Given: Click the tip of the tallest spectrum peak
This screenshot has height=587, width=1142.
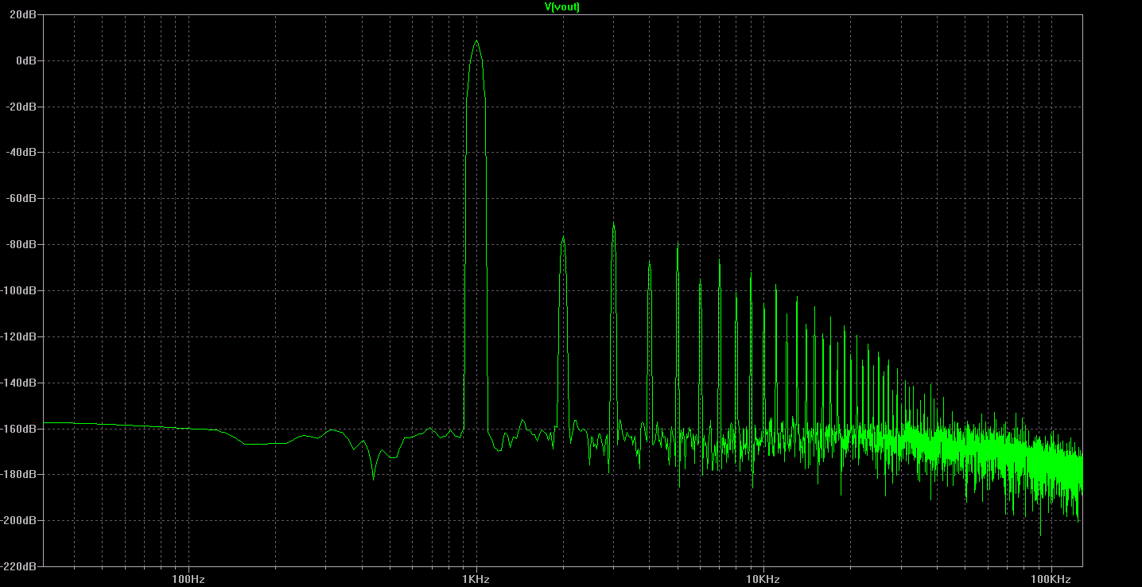Looking at the screenshot, I should click(x=476, y=41).
